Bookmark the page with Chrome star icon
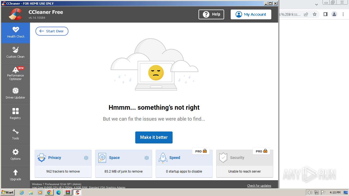The width and height of the screenshot is (349, 196). click(x=315, y=14)
